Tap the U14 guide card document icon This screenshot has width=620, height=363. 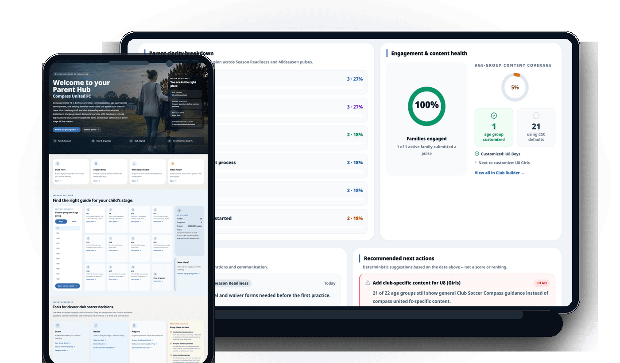[133, 238]
